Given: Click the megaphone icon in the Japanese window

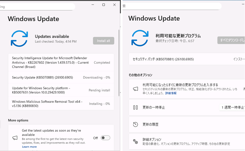Looking at the screenshot, I should click(135, 89).
